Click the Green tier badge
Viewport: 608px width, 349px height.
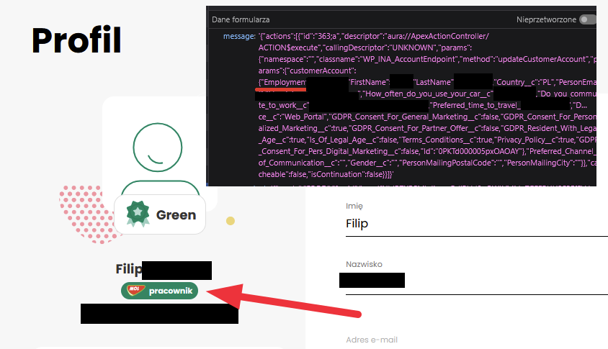pyautogui.click(x=160, y=214)
